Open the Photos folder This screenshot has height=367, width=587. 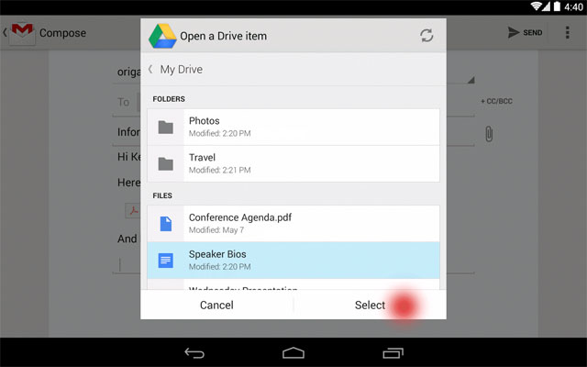(x=293, y=127)
